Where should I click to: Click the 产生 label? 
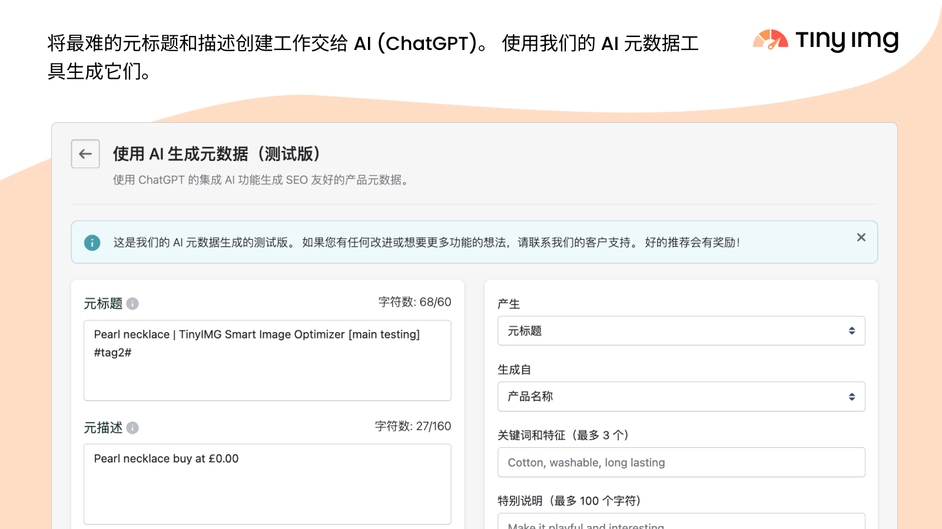coord(509,304)
